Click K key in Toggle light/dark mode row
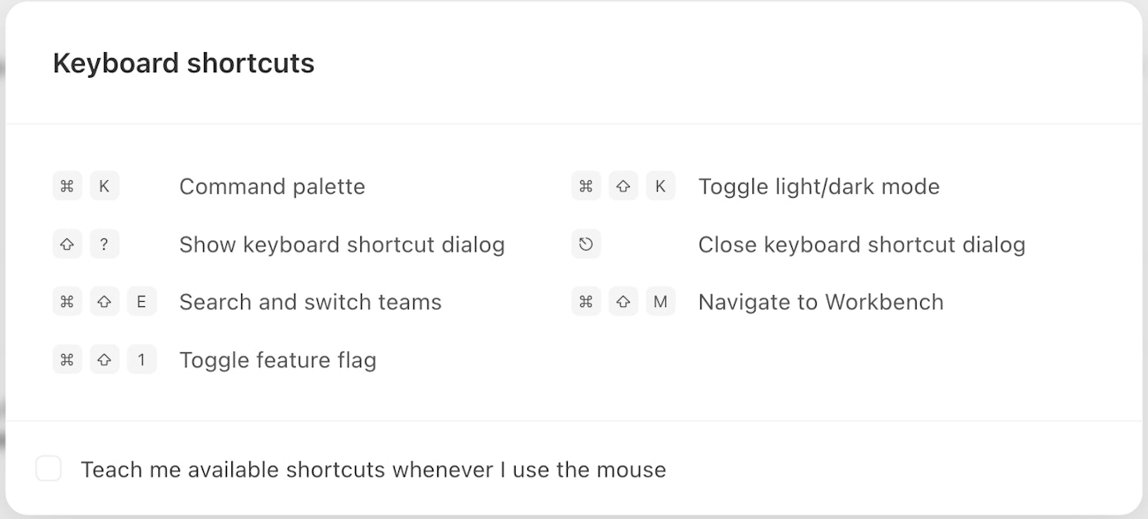This screenshot has width=1148, height=519. point(661,186)
